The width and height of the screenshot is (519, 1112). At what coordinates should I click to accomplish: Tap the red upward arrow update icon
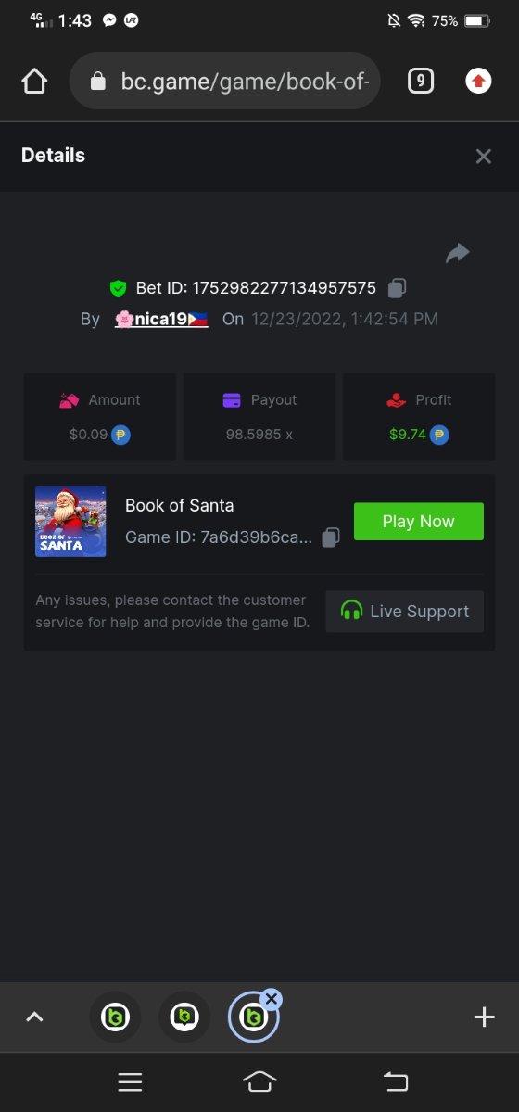point(478,82)
